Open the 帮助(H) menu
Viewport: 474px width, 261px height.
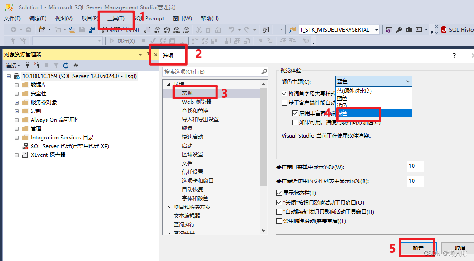click(x=210, y=18)
